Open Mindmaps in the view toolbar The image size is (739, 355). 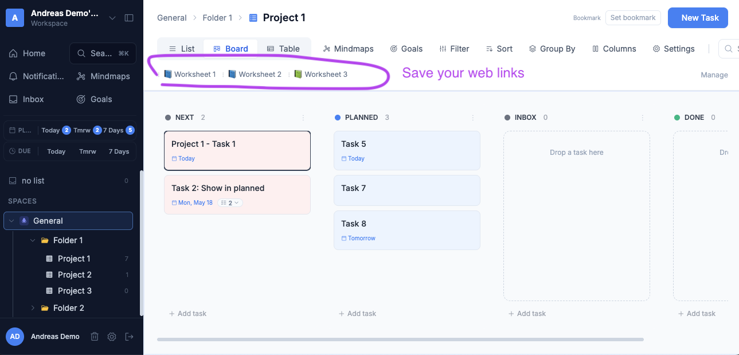point(348,49)
